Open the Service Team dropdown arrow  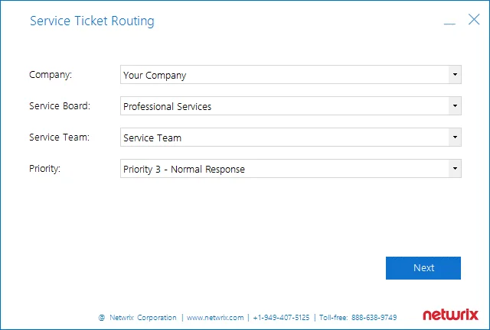tap(455, 137)
